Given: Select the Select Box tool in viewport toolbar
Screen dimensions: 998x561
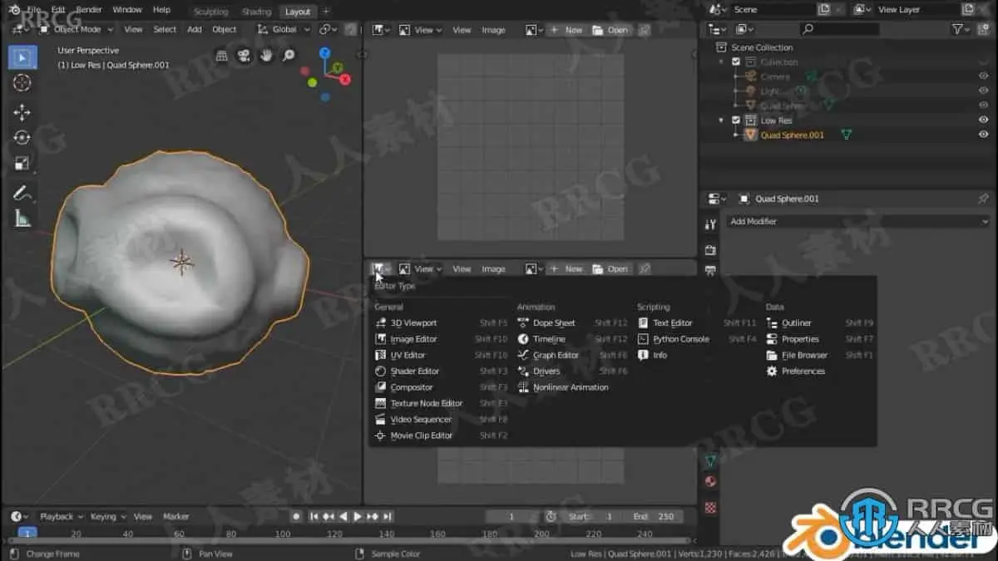Looking at the screenshot, I should click(22, 57).
